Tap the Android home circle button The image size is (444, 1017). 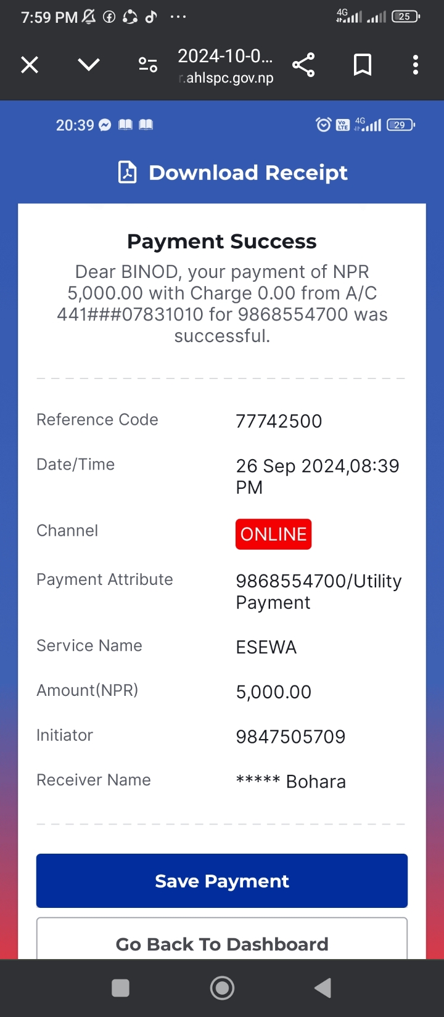222,988
